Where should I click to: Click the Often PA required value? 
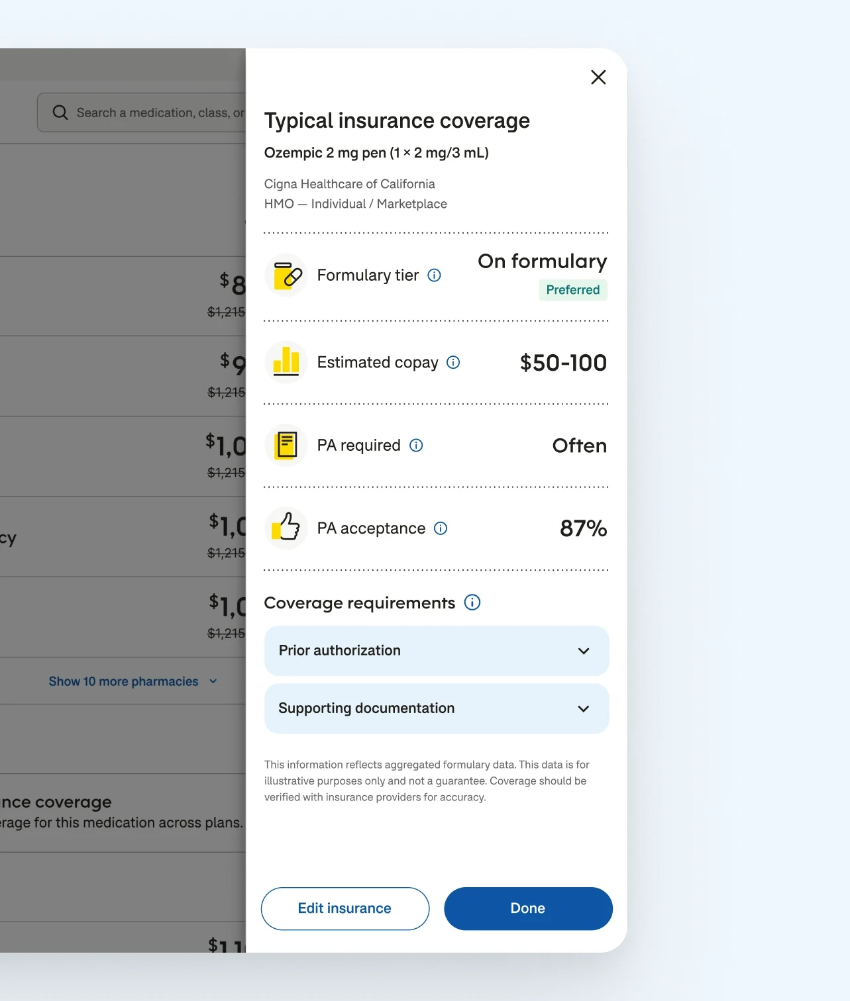tap(580, 446)
